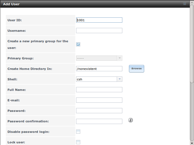The width and height of the screenshot is (194, 145).
Task: Click the Add User title bar
Action: 83,4
